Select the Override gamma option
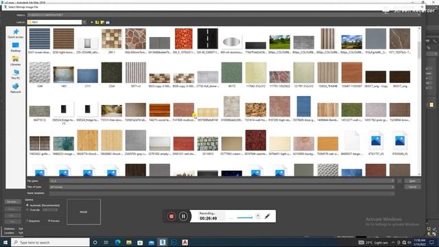This screenshot has width=439, height=247. click(x=33, y=210)
